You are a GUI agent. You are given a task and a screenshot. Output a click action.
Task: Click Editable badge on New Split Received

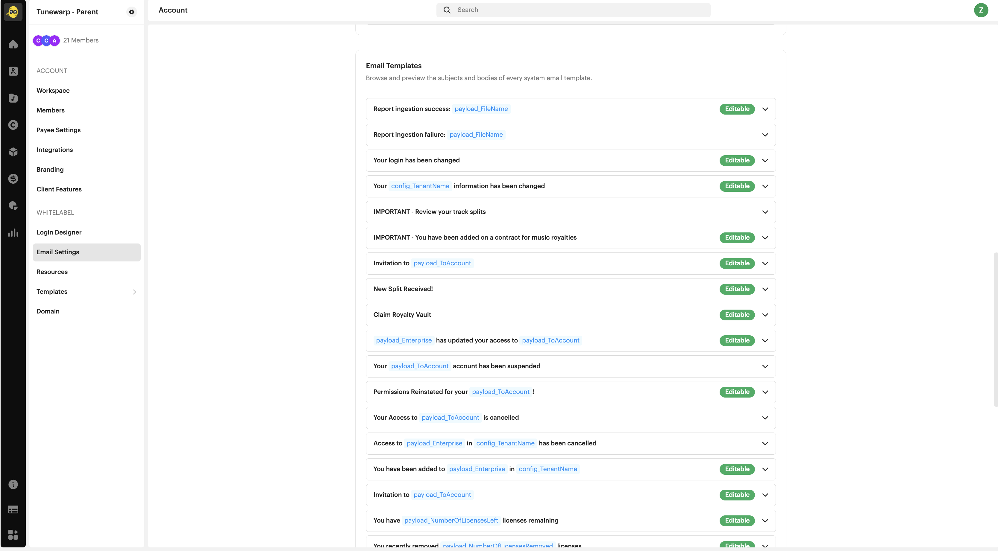click(737, 289)
